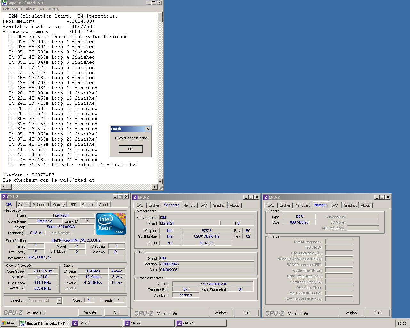Open SPD tab in the Mainboard window

click(x=204, y=205)
